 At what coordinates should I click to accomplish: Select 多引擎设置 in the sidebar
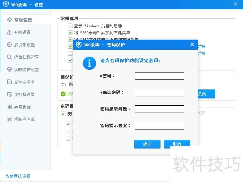[x=24, y=45]
